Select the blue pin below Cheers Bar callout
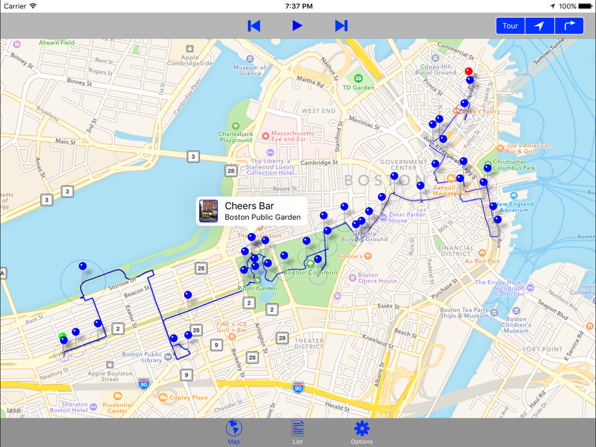This screenshot has height=447, width=596. tap(252, 238)
